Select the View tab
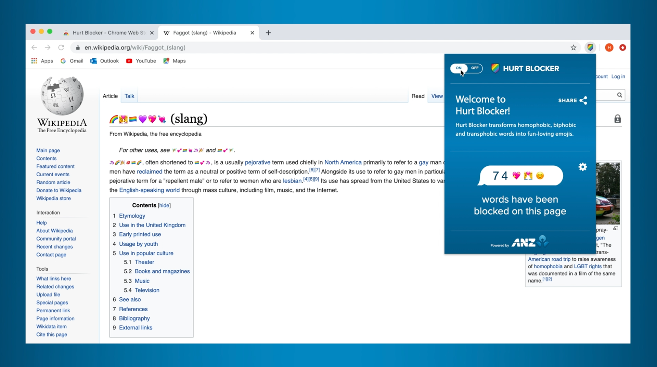Viewport: 657px width, 367px height. (437, 96)
